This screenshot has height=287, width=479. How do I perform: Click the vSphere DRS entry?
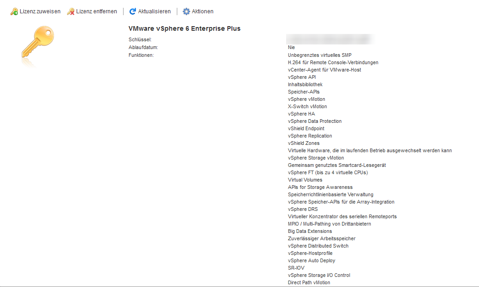(x=303, y=209)
